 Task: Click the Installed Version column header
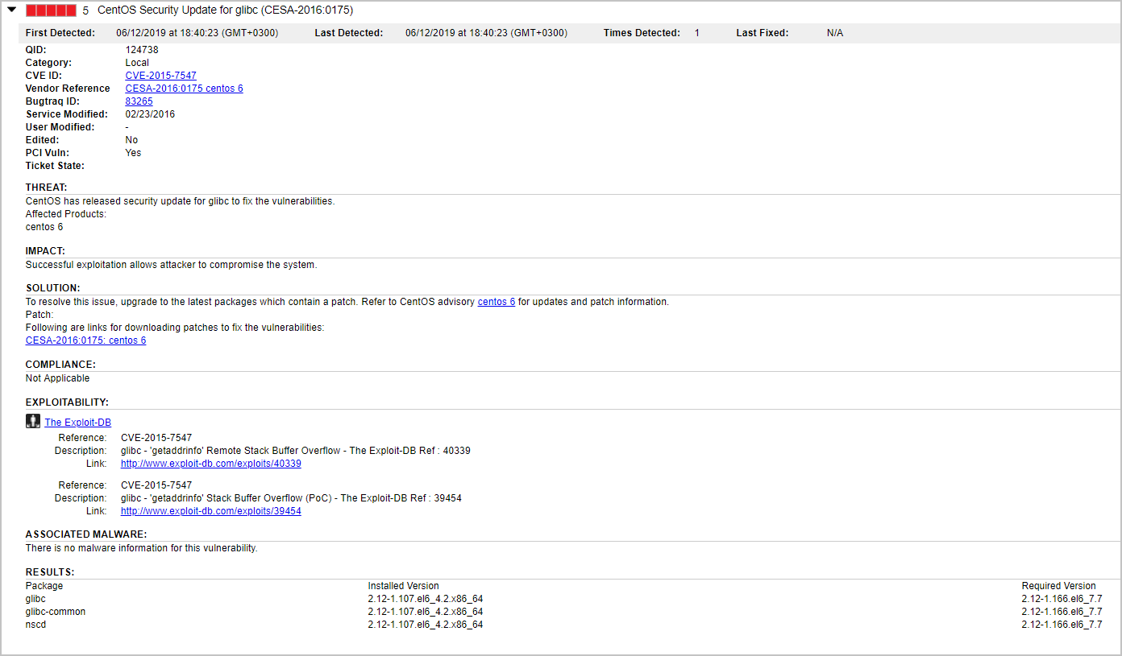[404, 586]
